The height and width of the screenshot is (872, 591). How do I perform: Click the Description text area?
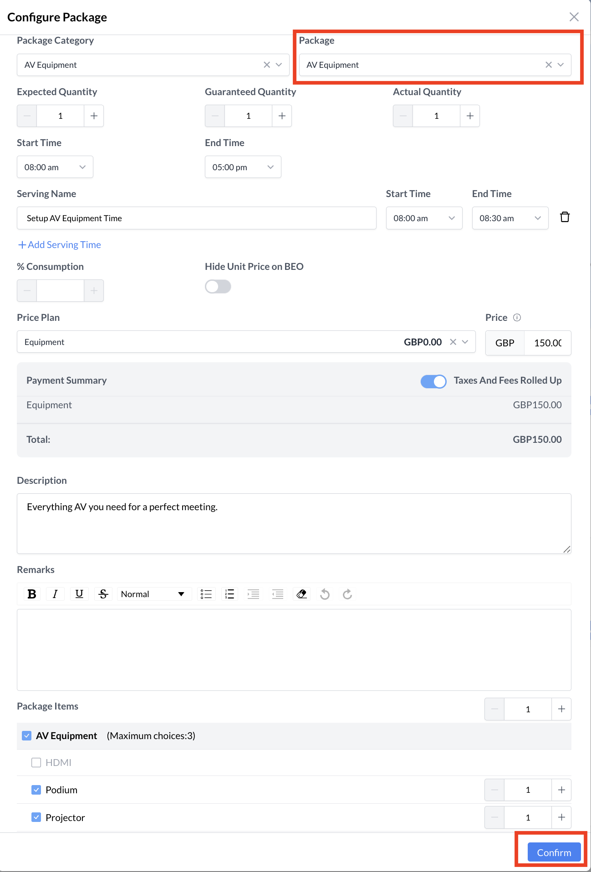[294, 523]
